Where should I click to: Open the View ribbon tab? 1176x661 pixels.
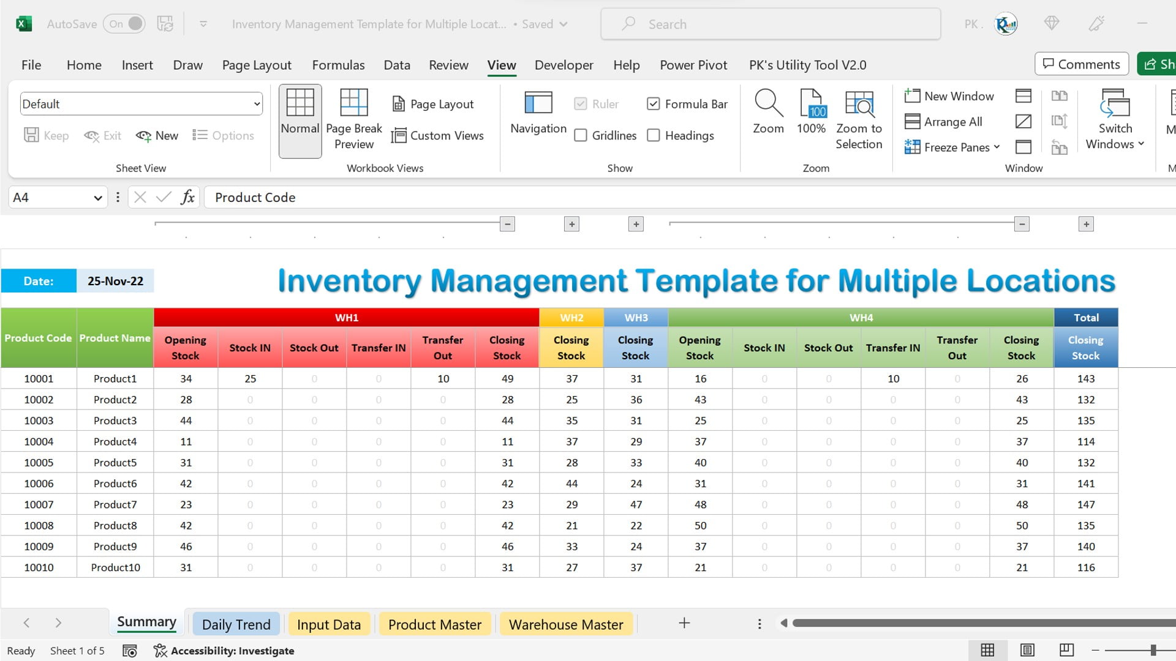[502, 64]
